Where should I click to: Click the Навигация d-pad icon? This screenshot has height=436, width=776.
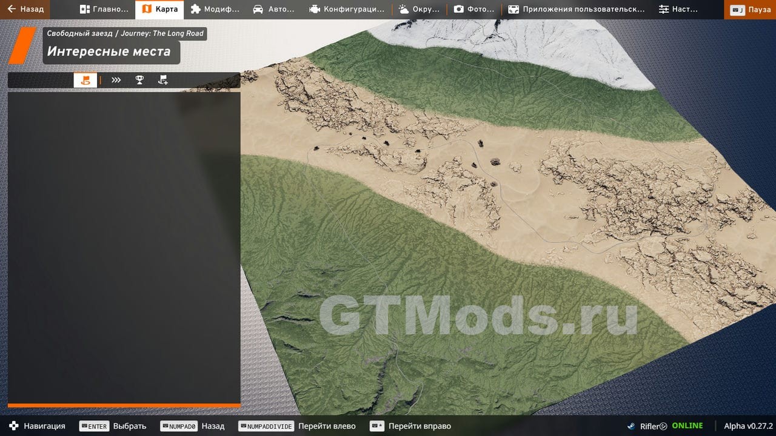(13, 426)
